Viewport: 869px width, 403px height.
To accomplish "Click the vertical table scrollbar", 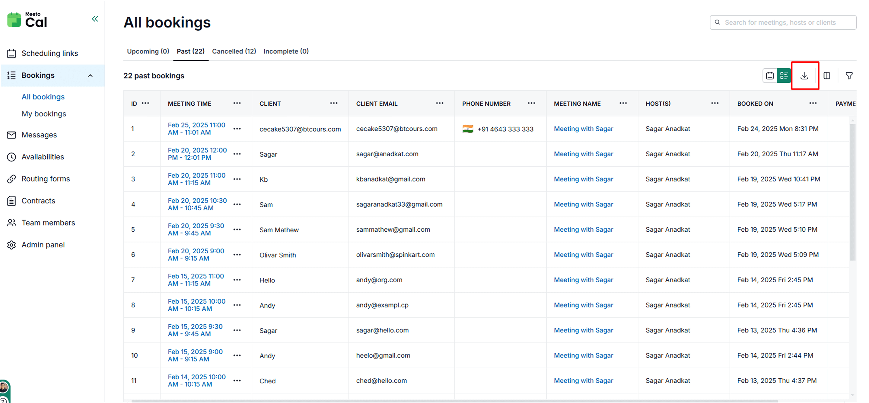I will click(x=852, y=192).
